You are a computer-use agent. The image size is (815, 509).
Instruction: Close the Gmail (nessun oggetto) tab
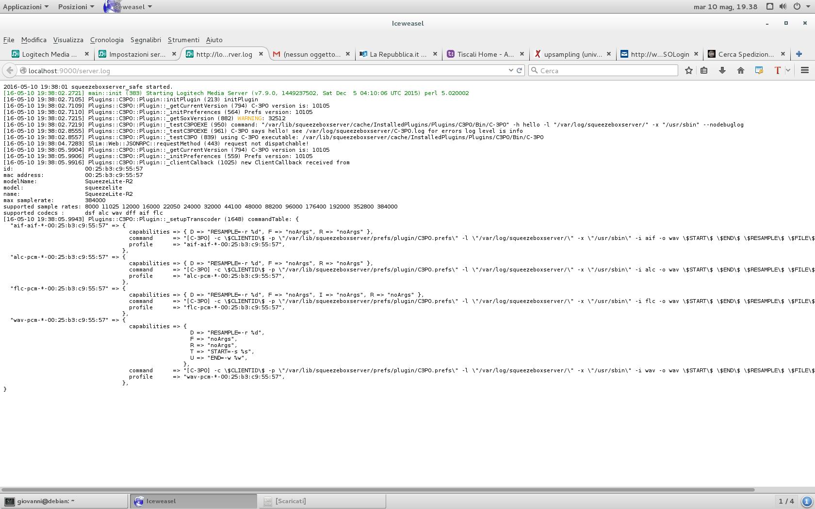348,54
